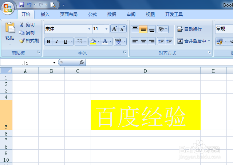Expand the borders dropdown arrow

tap(85, 41)
